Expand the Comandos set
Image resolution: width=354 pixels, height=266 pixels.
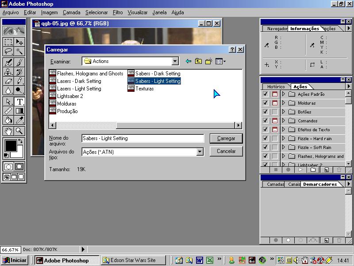tap(284, 121)
